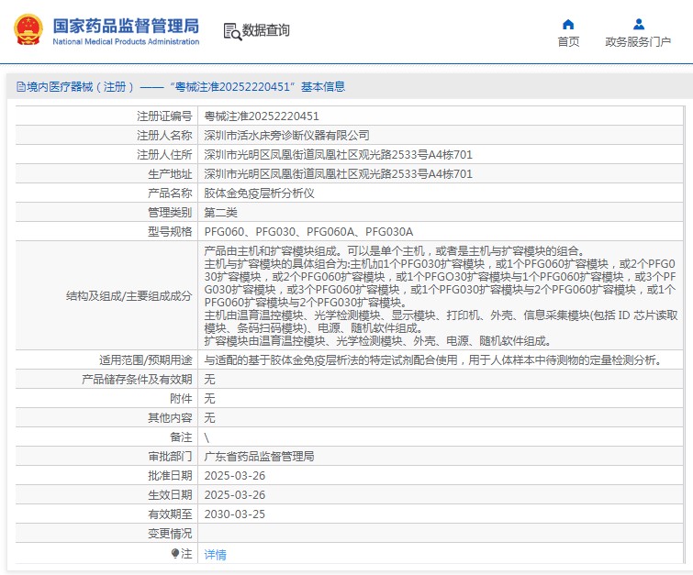This screenshot has width=693, height=575.
Task: Click the 数据查询 magnifier document icon
Action: 231,31
